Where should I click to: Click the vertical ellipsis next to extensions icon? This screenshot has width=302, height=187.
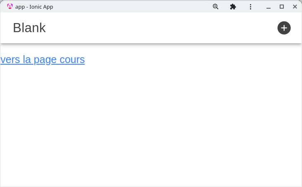coord(250,7)
